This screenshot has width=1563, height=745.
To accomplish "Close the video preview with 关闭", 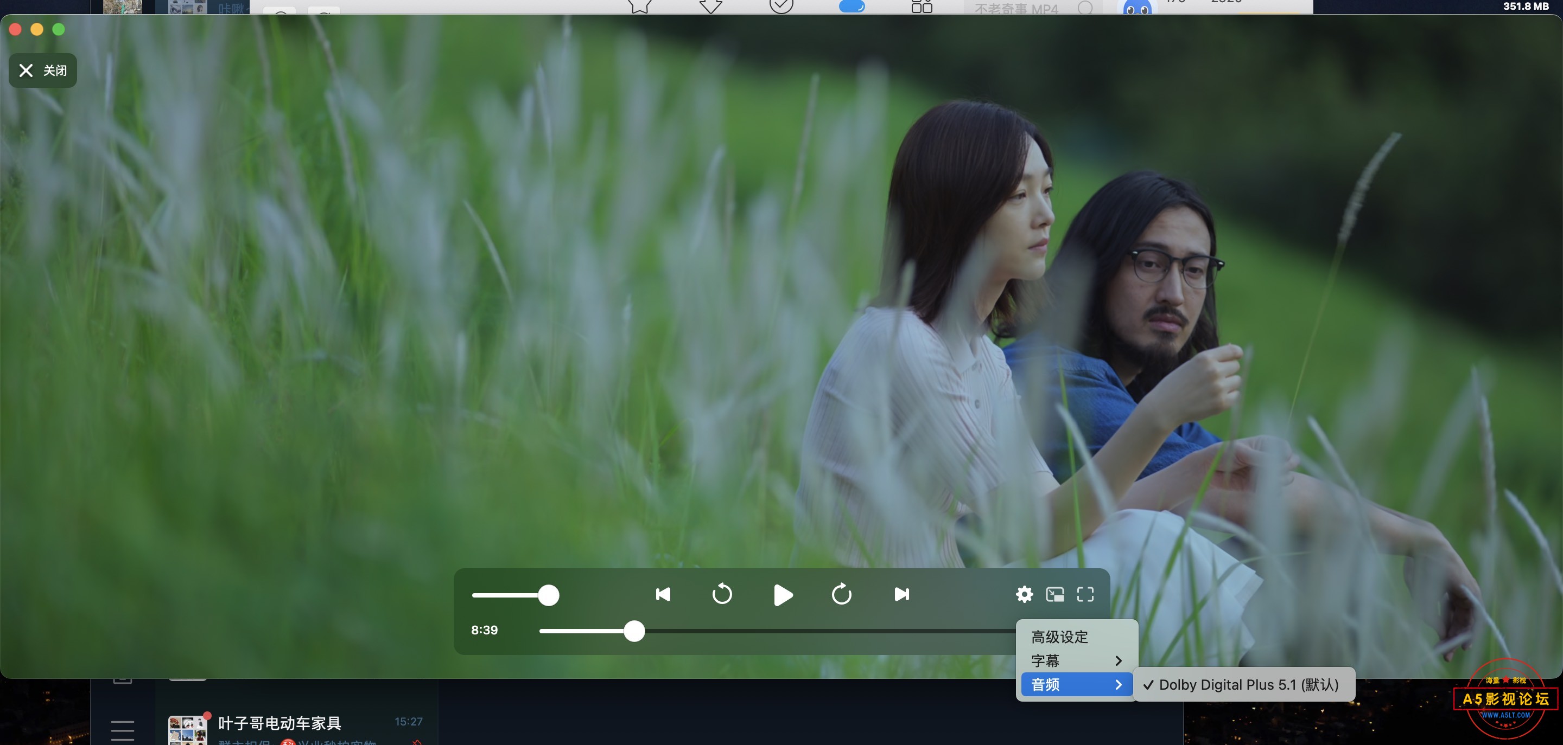I will [x=42, y=70].
